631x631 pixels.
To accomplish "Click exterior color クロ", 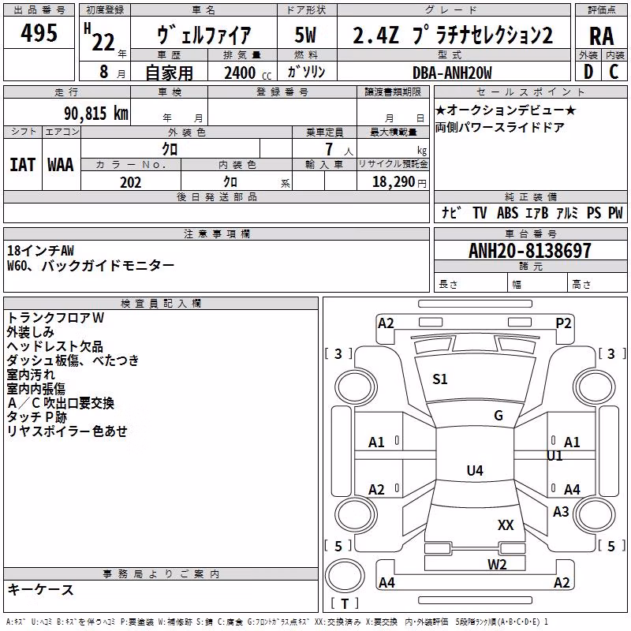I will point(170,149).
